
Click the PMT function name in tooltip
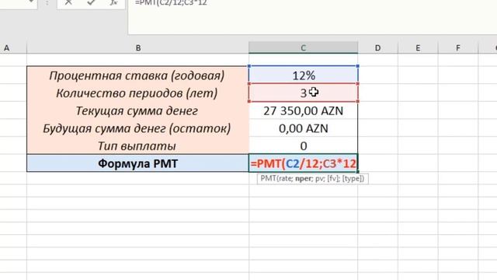[268, 178]
